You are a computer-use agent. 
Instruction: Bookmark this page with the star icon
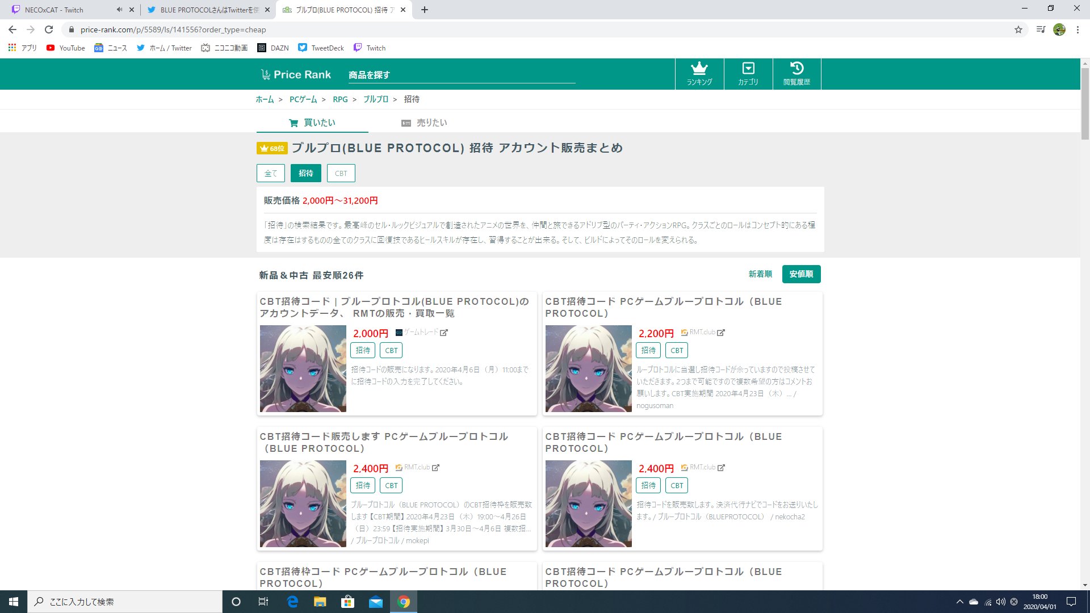1018,30
